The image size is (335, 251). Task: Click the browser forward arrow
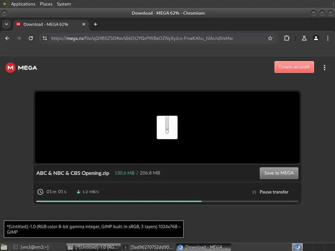tap(19, 38)
